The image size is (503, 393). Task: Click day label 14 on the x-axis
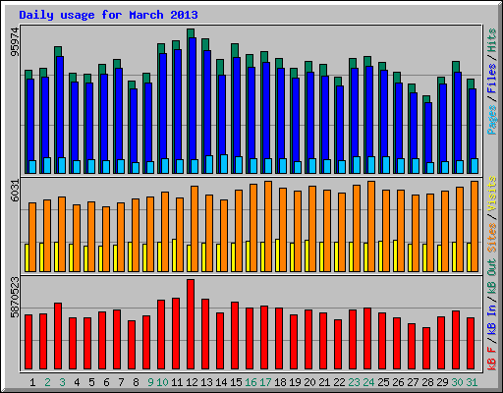pyautogui.click(x=221, y=382)
